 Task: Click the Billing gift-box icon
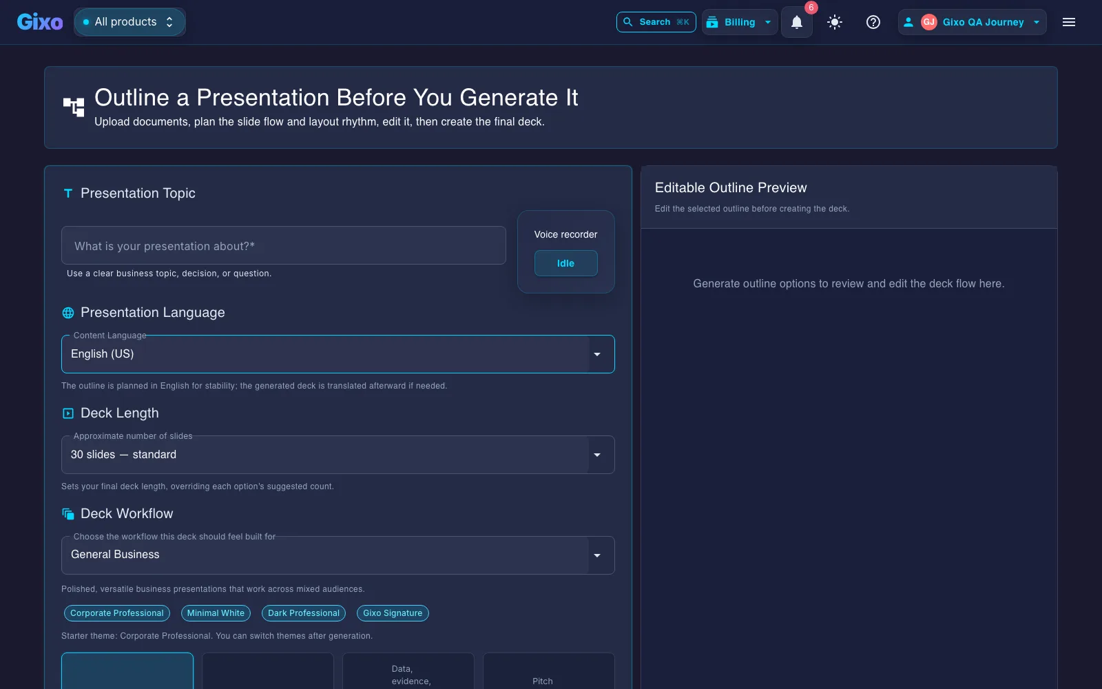tap(712, 22)
